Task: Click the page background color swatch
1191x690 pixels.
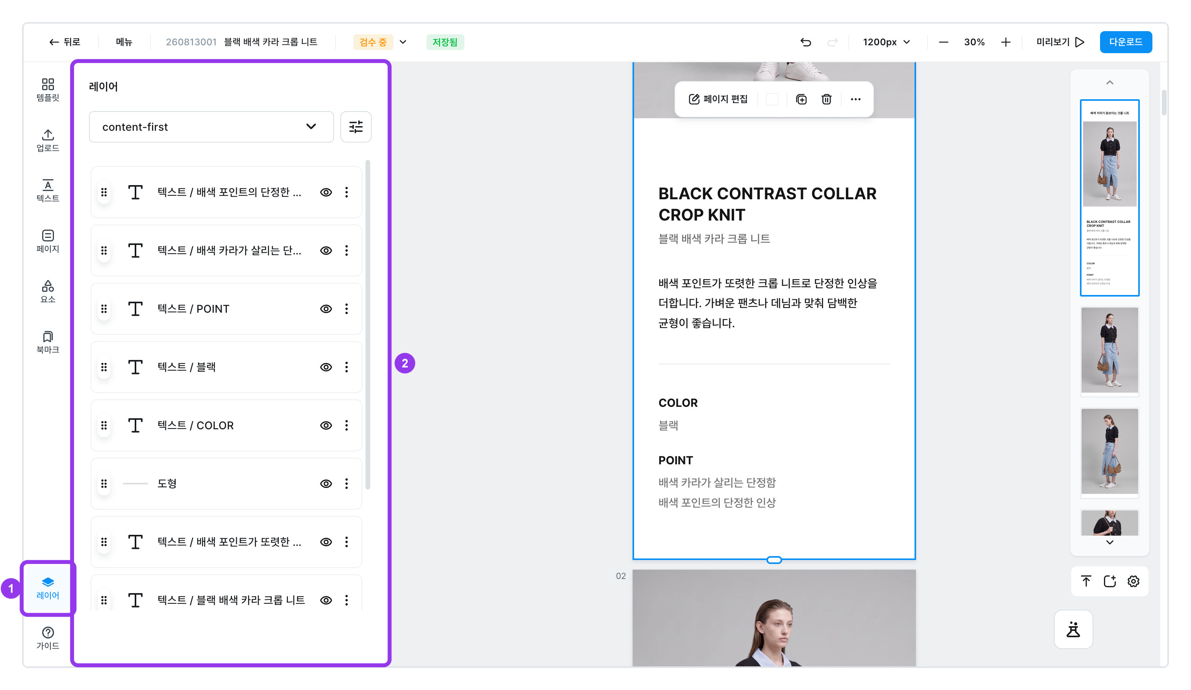Action: [x=772, y=99]
